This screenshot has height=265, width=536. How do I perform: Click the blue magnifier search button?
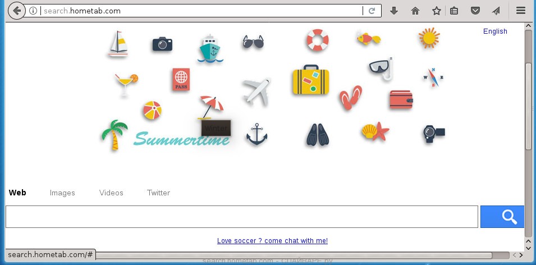(x=502, y=217)
